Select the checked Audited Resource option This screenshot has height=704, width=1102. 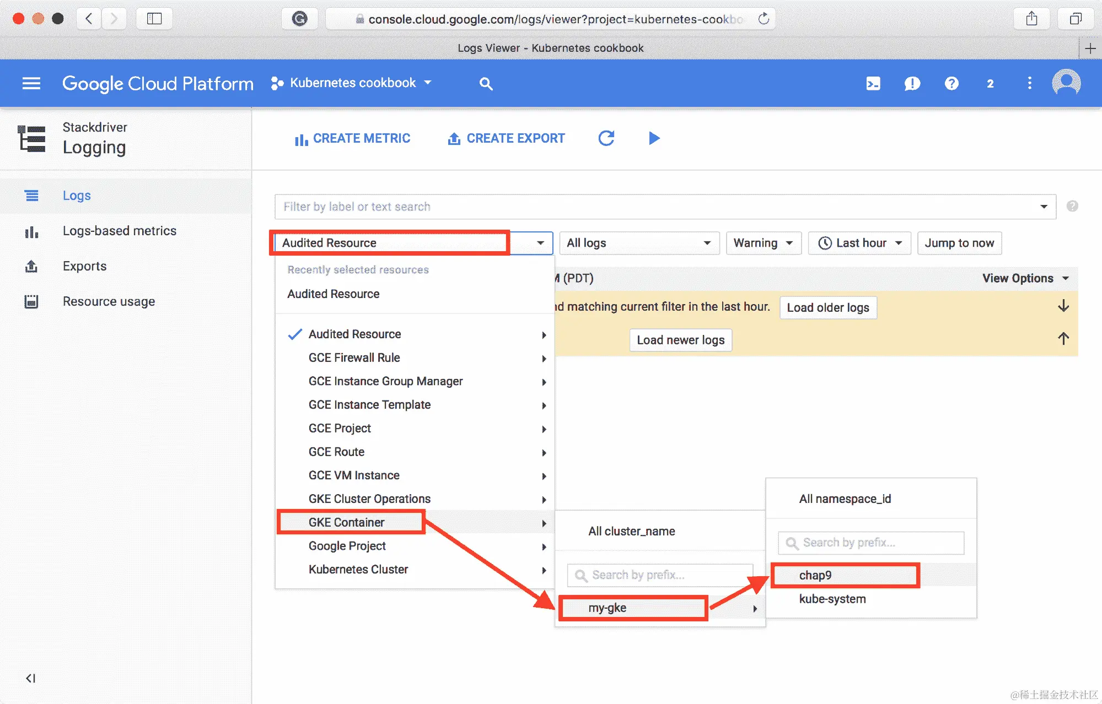(x=354, y=334)
